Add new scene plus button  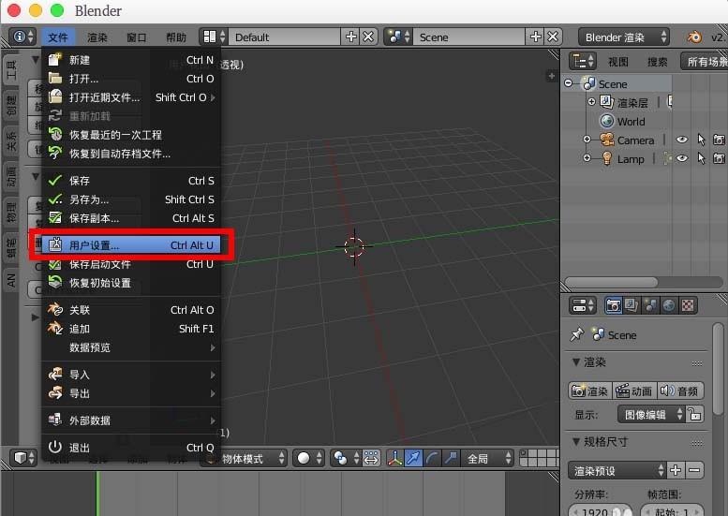[x=535, y=37]
